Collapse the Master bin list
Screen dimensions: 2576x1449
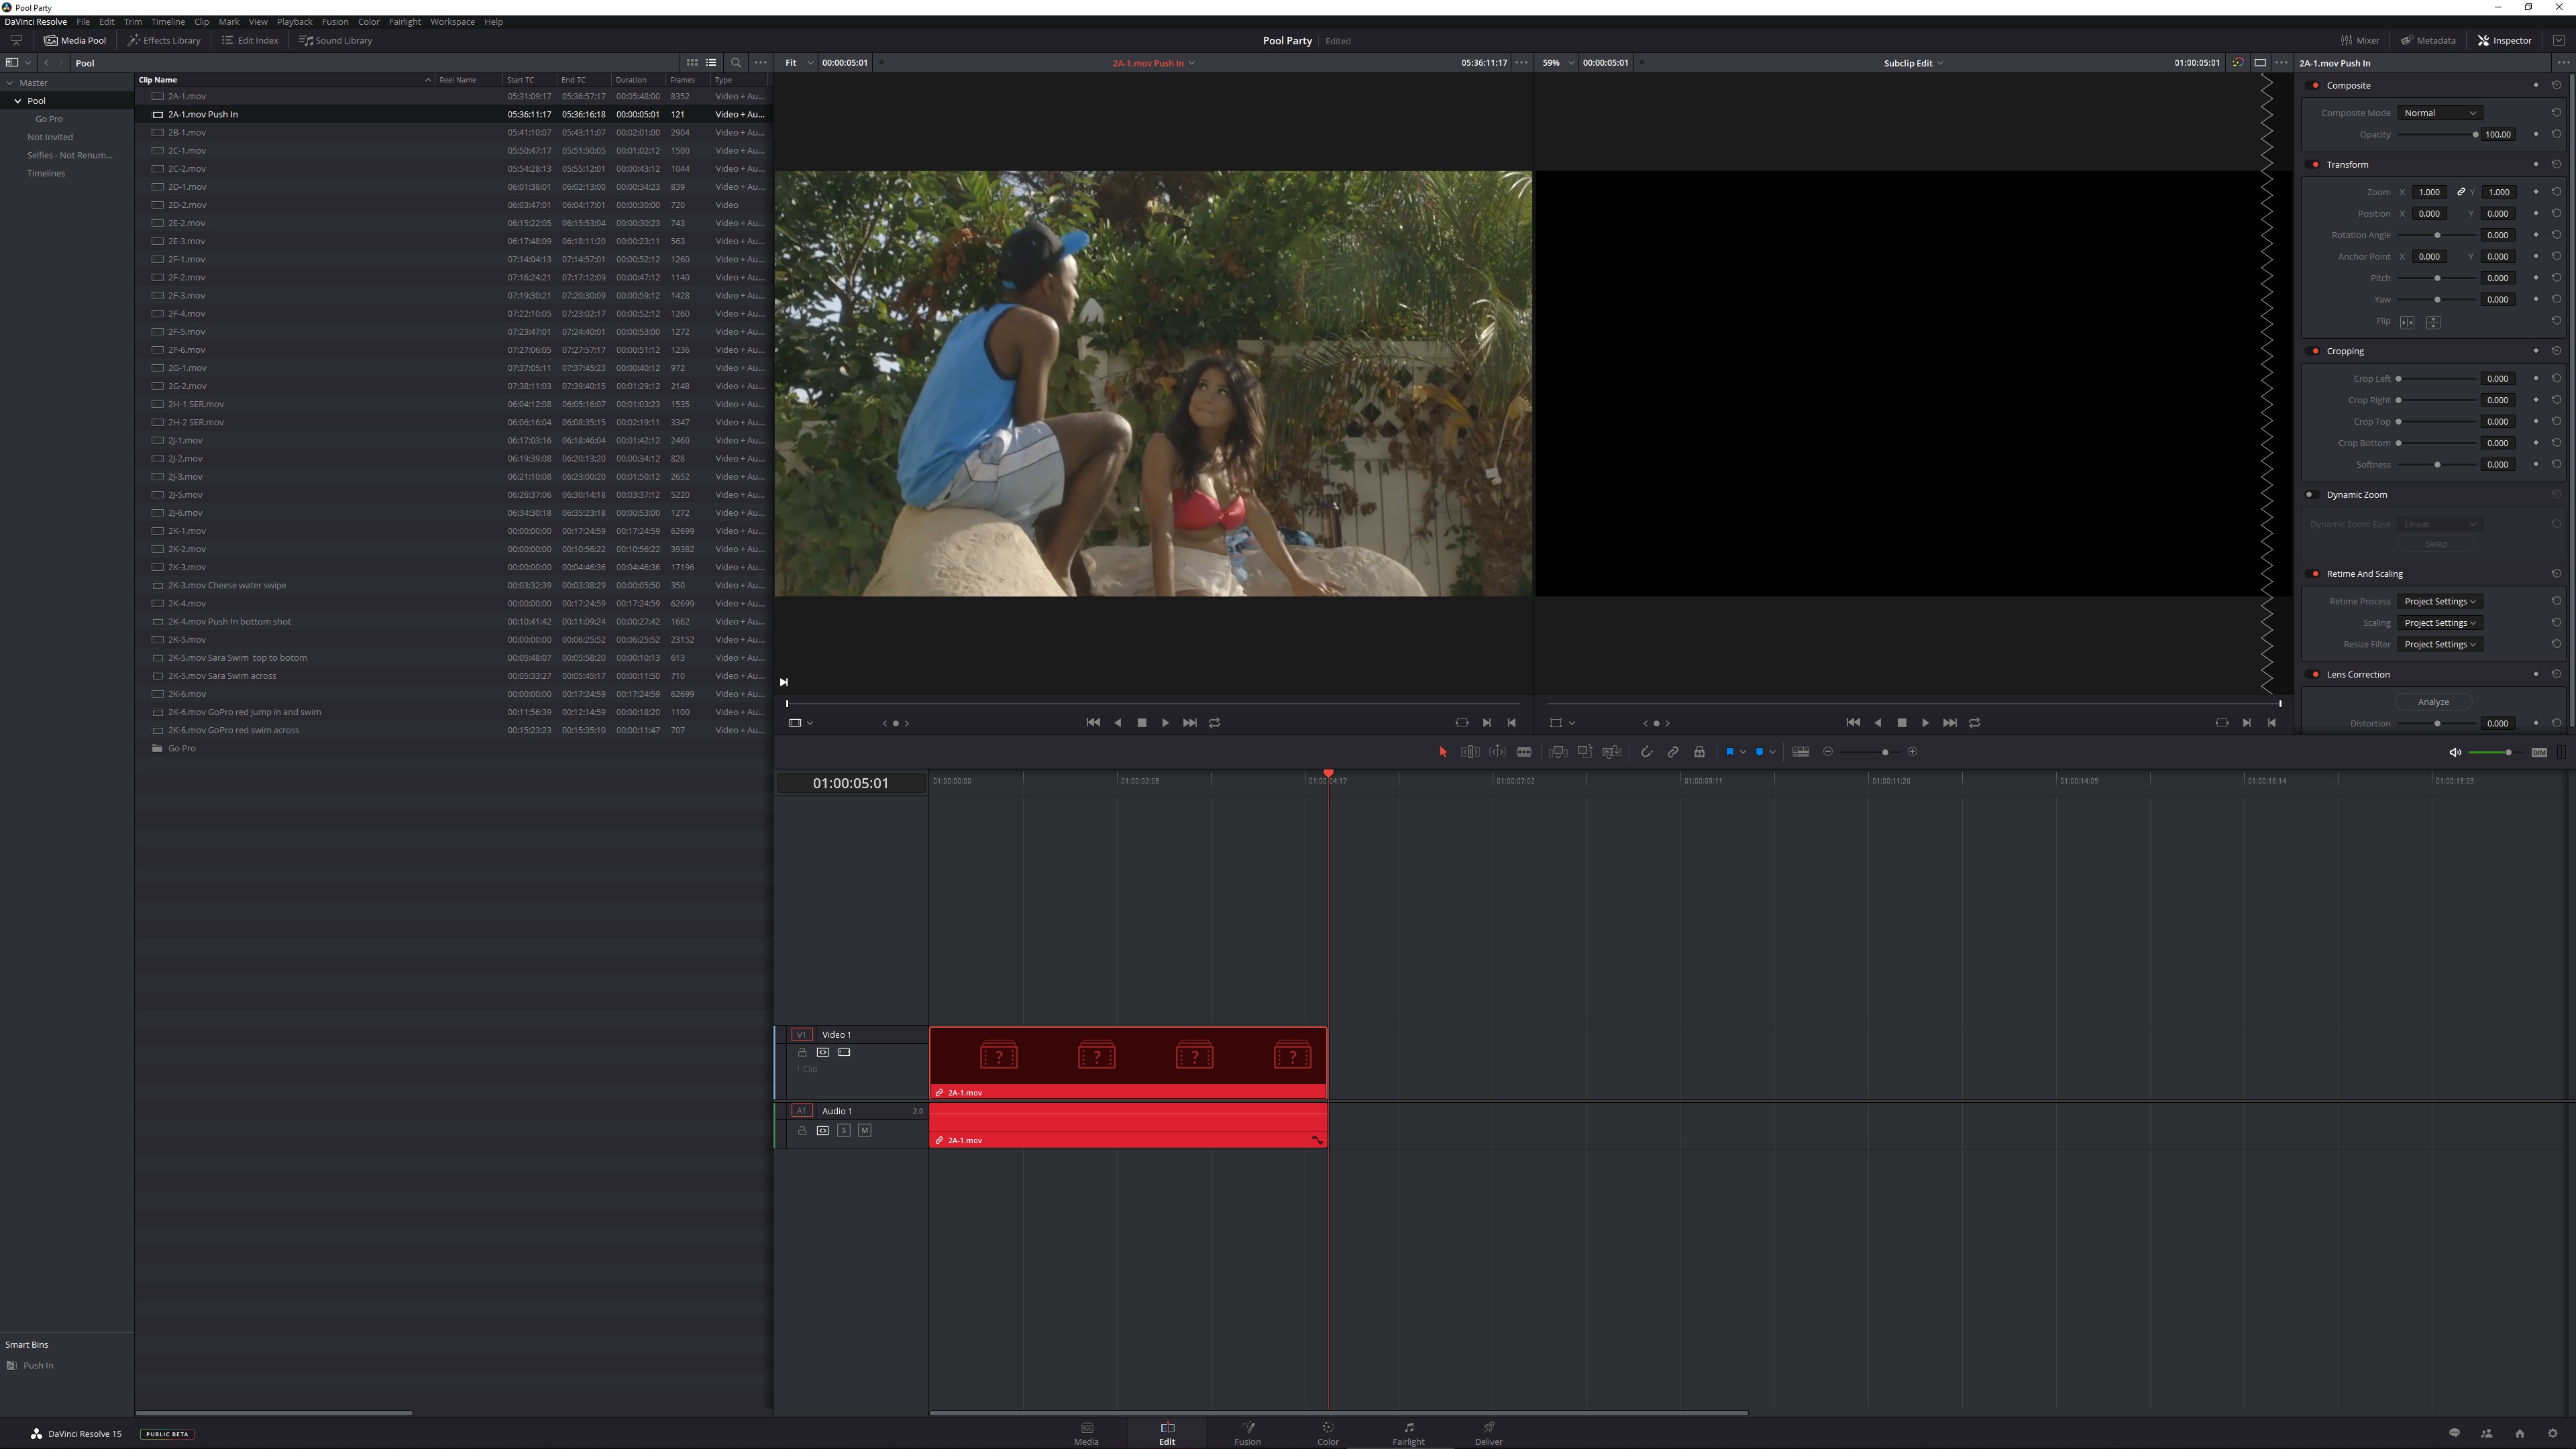(10, 83)
